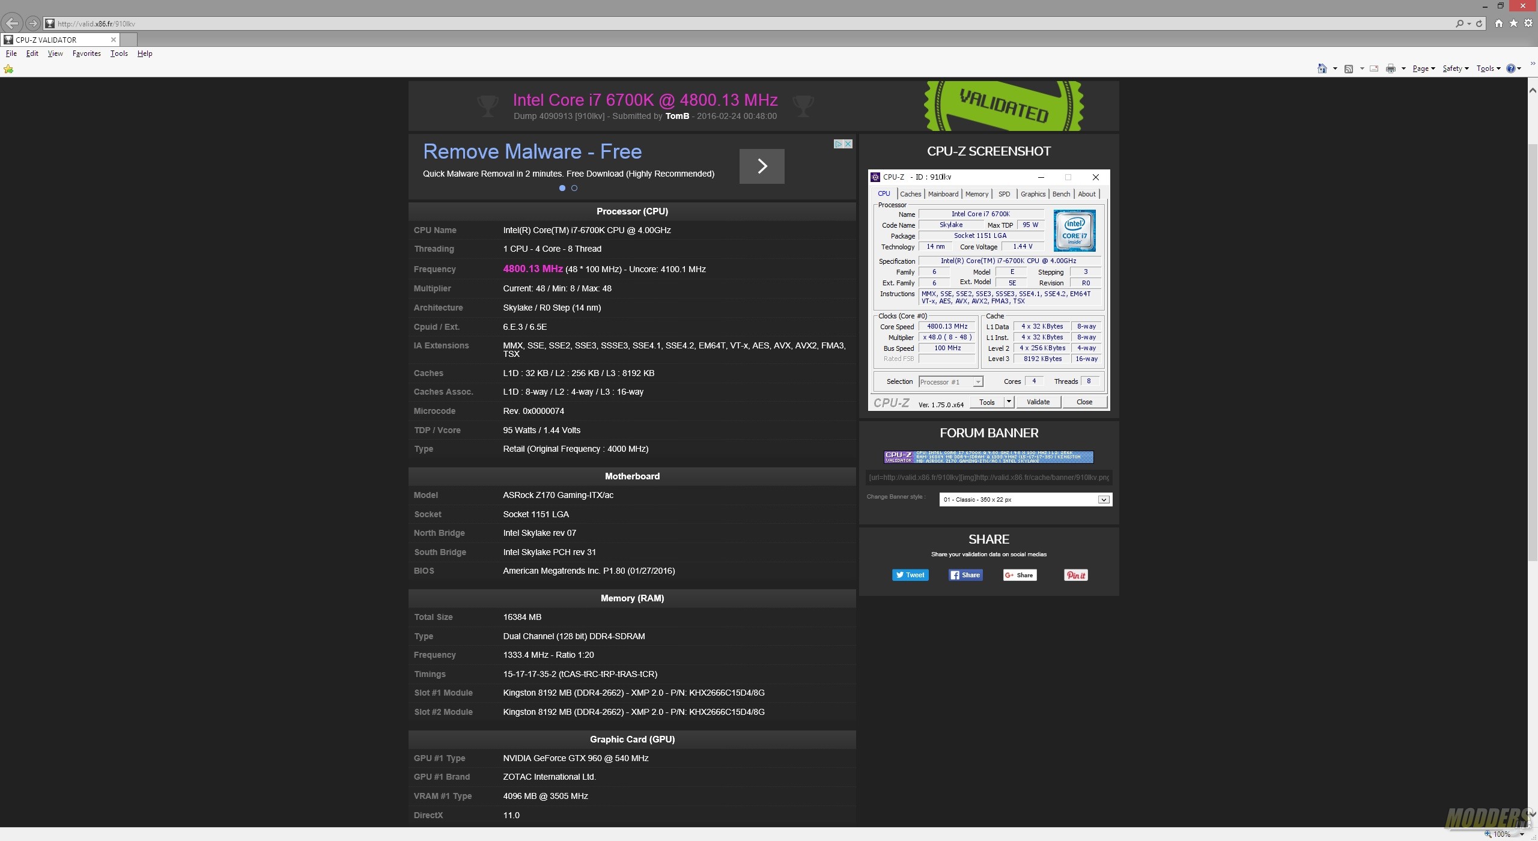
Task: Open submitter TomB's profile link
Action: tap(677, 116)
